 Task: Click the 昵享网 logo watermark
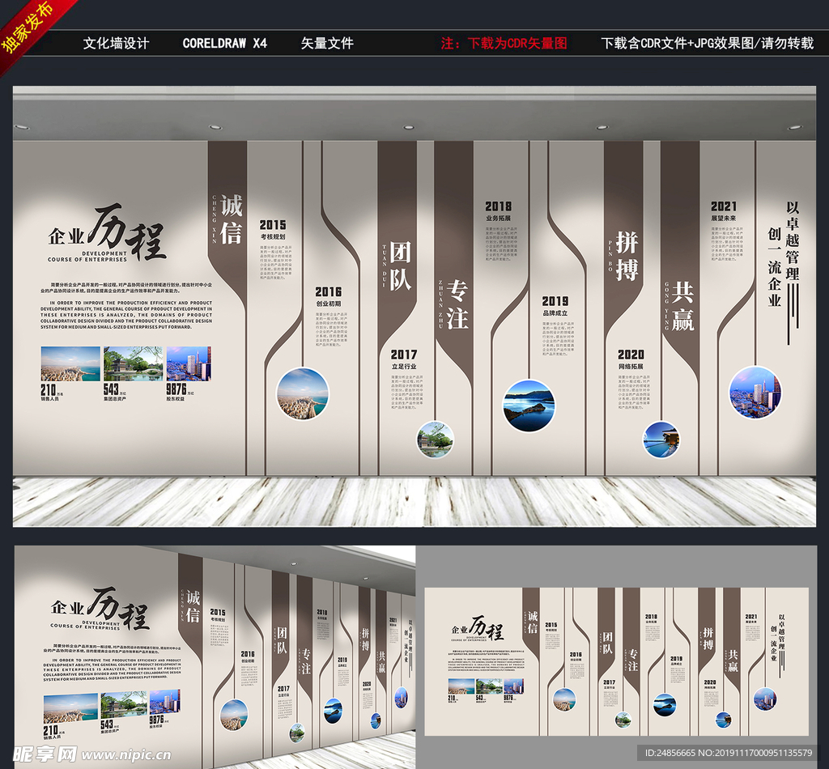[45, 753]
